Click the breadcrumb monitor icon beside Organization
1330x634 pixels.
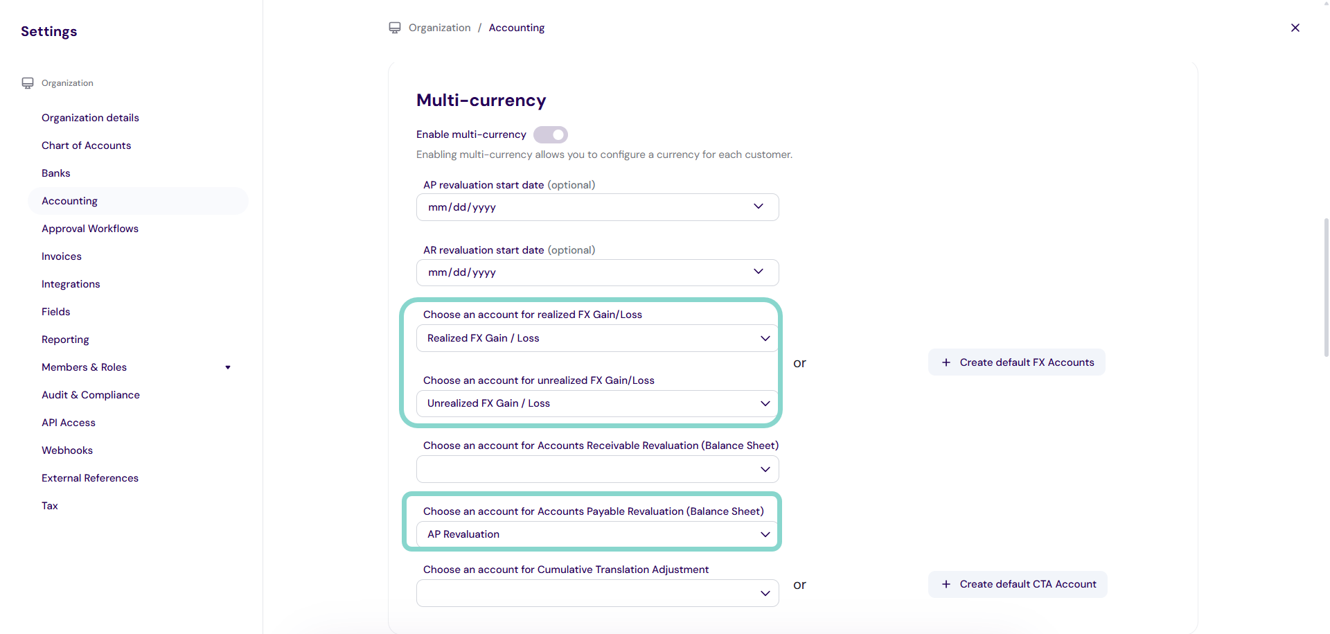(395, 28)
